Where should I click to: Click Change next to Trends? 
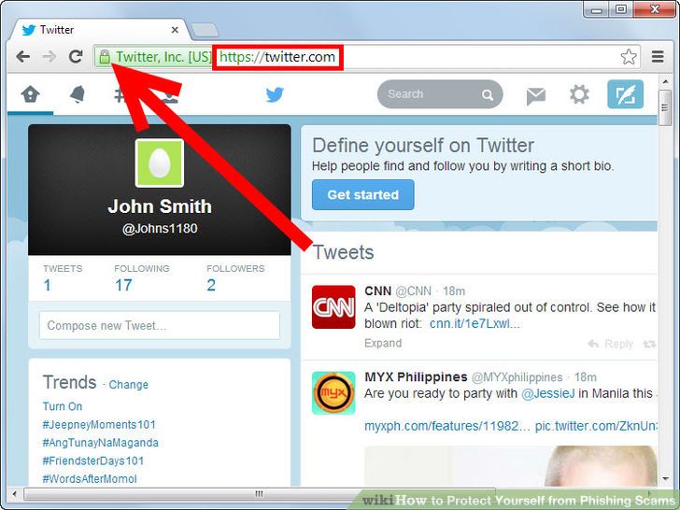coord(128,385)
